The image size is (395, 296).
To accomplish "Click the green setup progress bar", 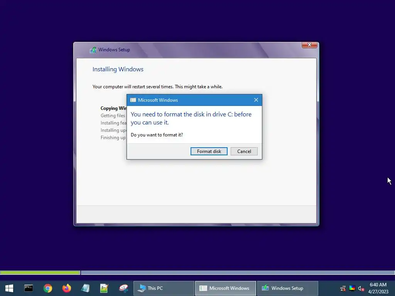I will point(40,272).
